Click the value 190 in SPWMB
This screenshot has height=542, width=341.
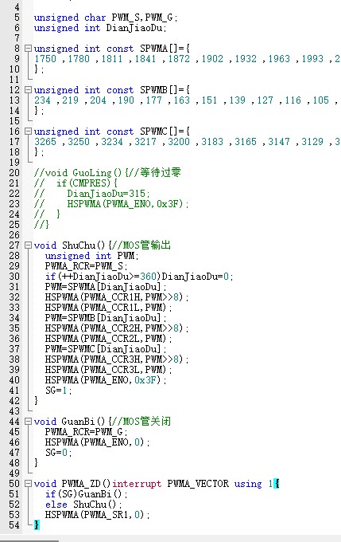(126, 100)
